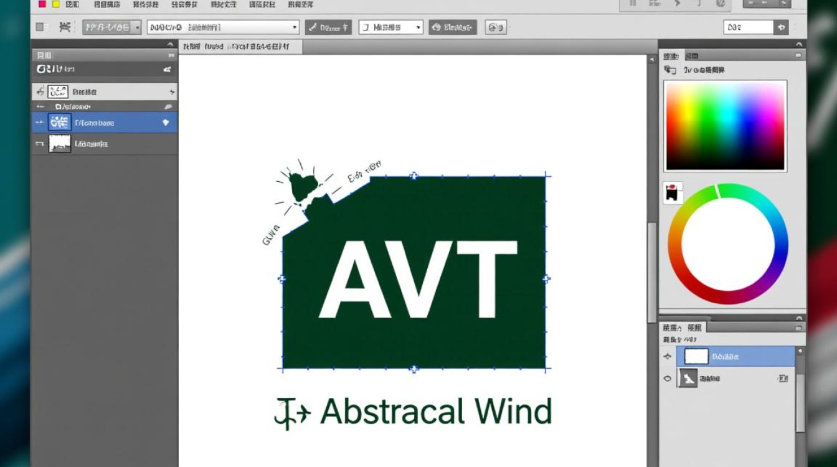Toggle visibility of the selected white-thumbnail layer
The image size is (837, 467).
coord(668,357)
